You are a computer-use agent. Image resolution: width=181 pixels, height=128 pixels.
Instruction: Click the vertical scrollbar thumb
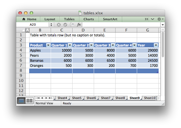tap(163, 44)
